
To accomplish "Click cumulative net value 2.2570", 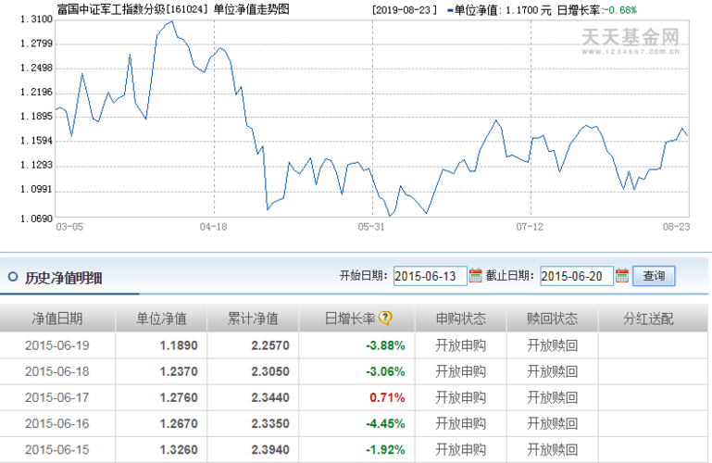I will coord(270,345).
